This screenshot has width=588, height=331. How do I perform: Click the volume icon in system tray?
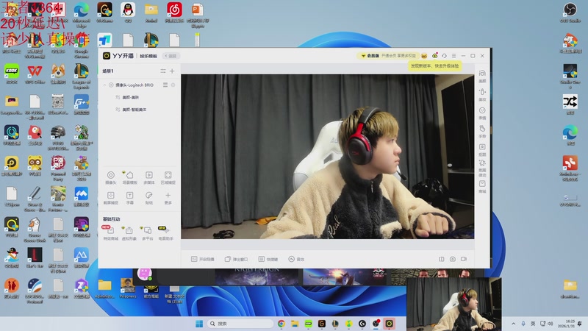click(x=551, y=324)
